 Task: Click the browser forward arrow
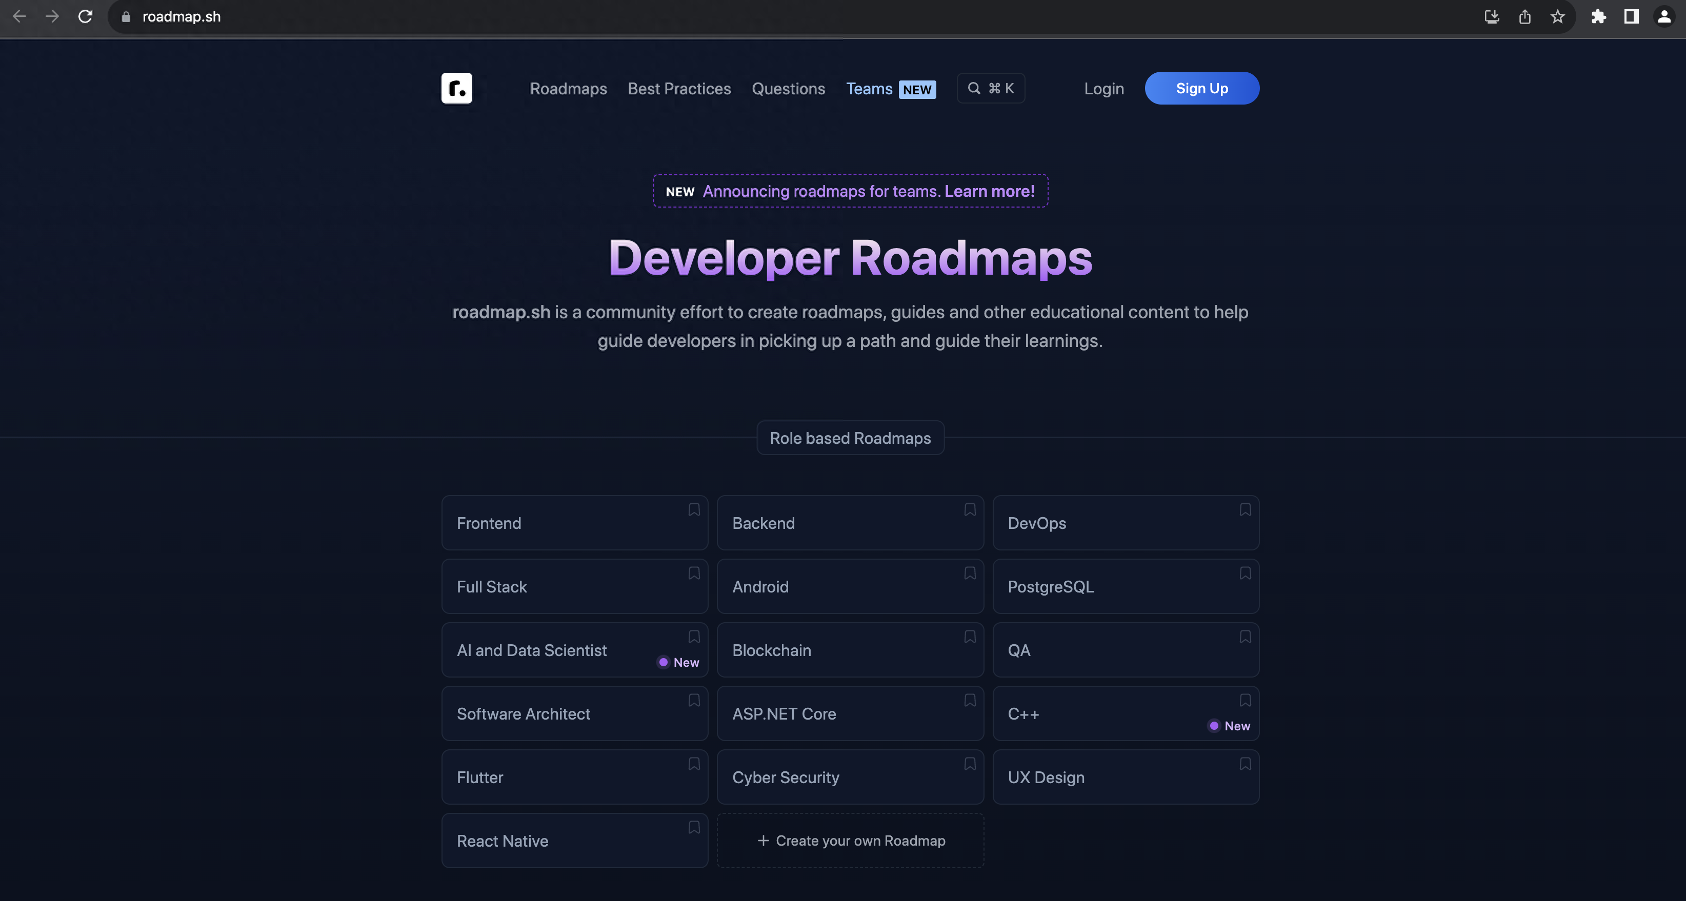coord(52,16)
